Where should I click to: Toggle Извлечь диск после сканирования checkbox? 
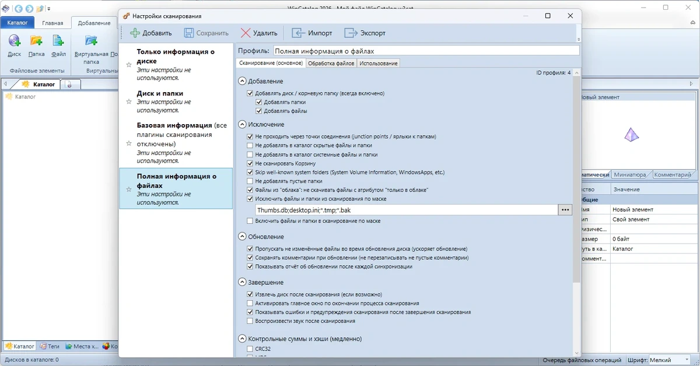pyautogui.click(x=250, y=294)
